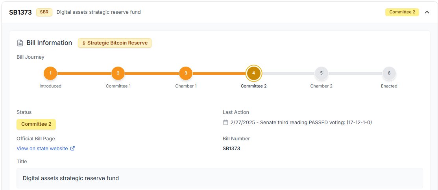Click the SB1373 heading in header

(20, 12)
